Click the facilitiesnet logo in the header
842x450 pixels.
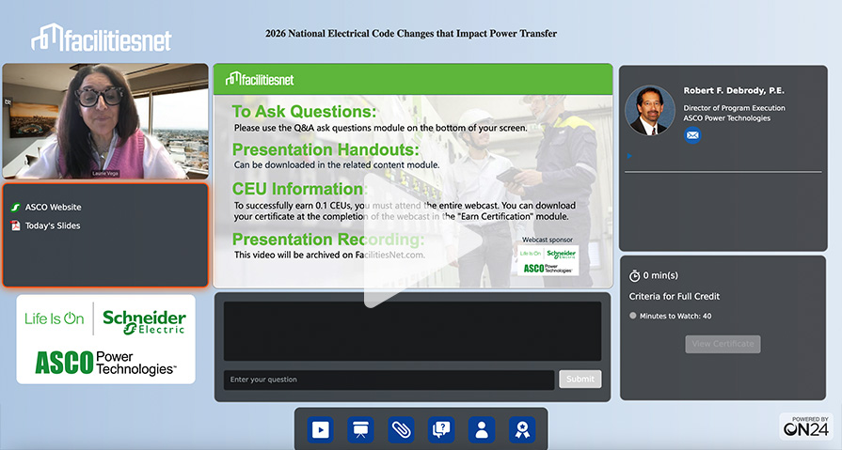(x=102, y=39)
